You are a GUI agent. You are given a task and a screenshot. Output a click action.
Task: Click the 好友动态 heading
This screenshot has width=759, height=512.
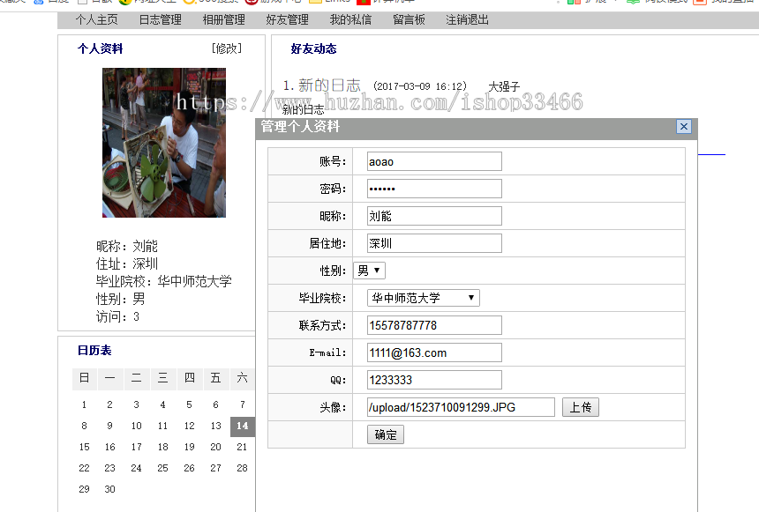(313, 48)
